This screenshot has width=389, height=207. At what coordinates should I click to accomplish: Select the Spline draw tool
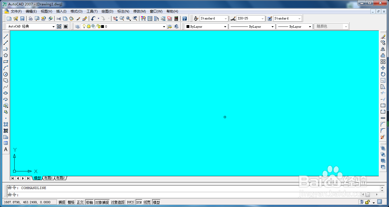pos(6,87)
